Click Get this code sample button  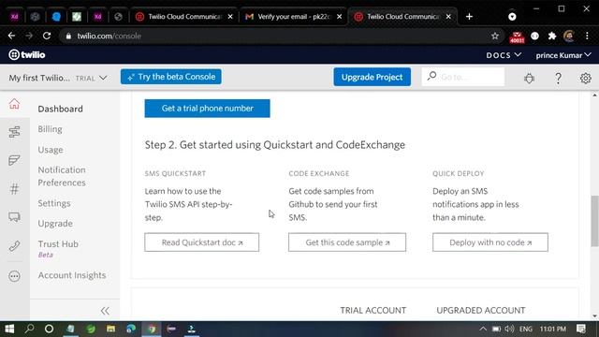(x=347, y=242)
